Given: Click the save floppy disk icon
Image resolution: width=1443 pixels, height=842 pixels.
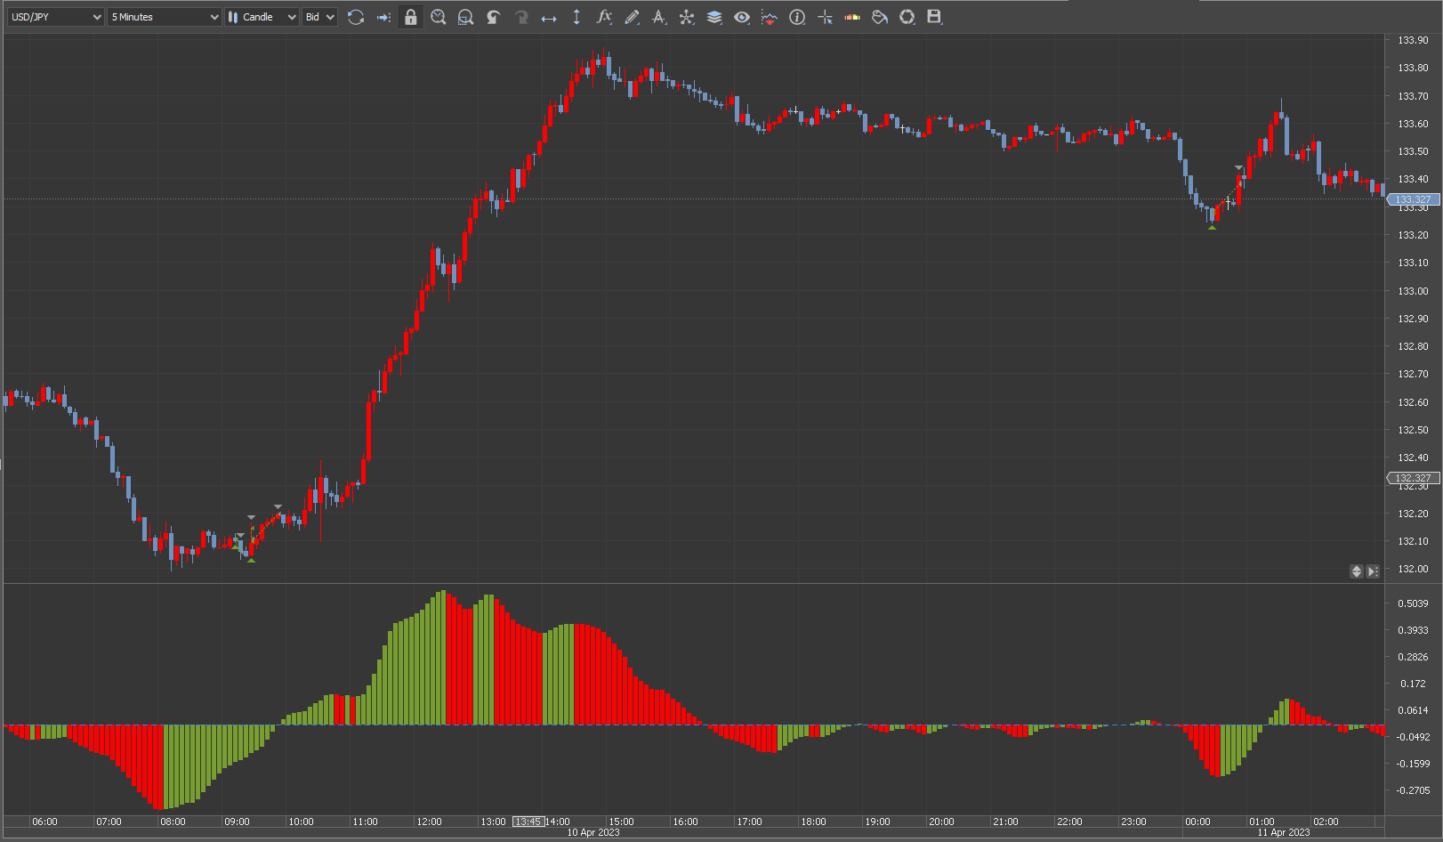Looking at the screenshot, I should pos(934,17).
